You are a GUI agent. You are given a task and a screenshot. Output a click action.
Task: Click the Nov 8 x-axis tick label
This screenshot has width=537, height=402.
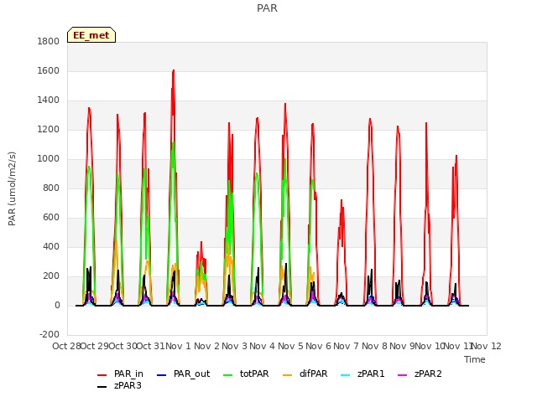pos(374,346)
